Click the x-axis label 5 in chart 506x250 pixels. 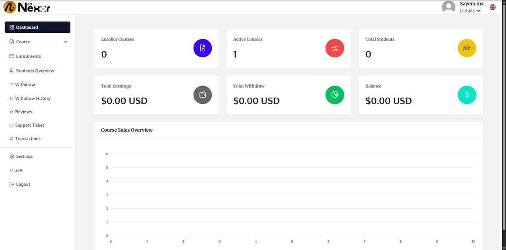(292, 242)
